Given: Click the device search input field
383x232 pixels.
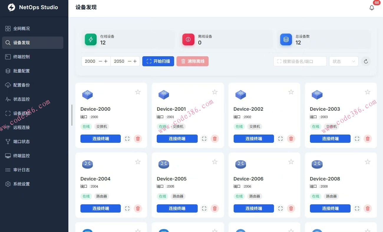Looking at the screenshot, I should pos(300,61).
